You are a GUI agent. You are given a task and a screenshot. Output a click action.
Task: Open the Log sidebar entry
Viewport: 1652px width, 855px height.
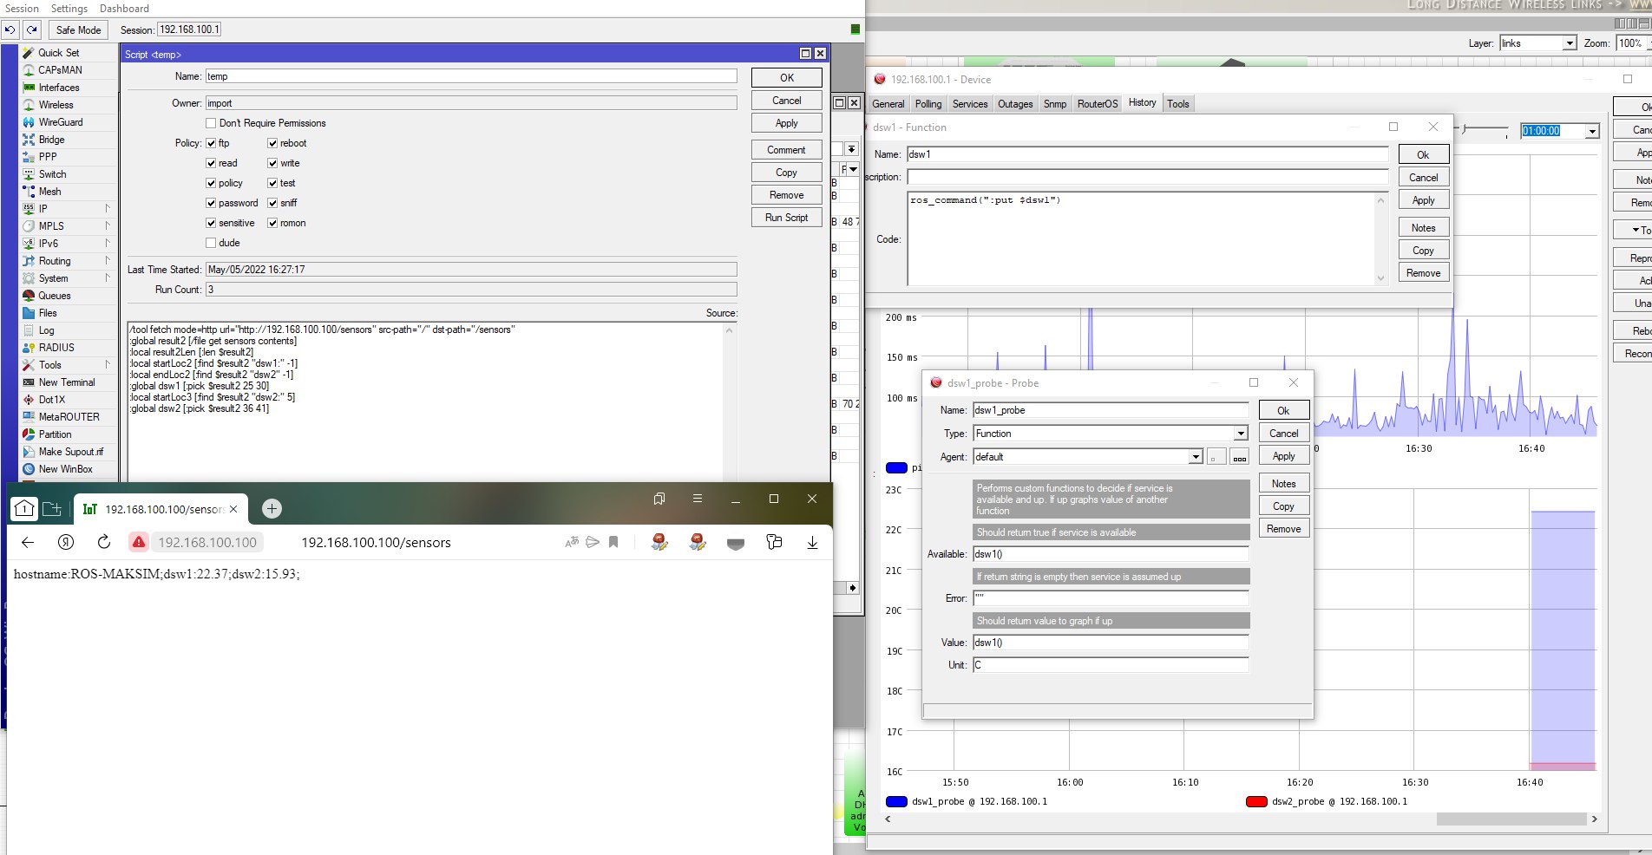click(46, 330)
